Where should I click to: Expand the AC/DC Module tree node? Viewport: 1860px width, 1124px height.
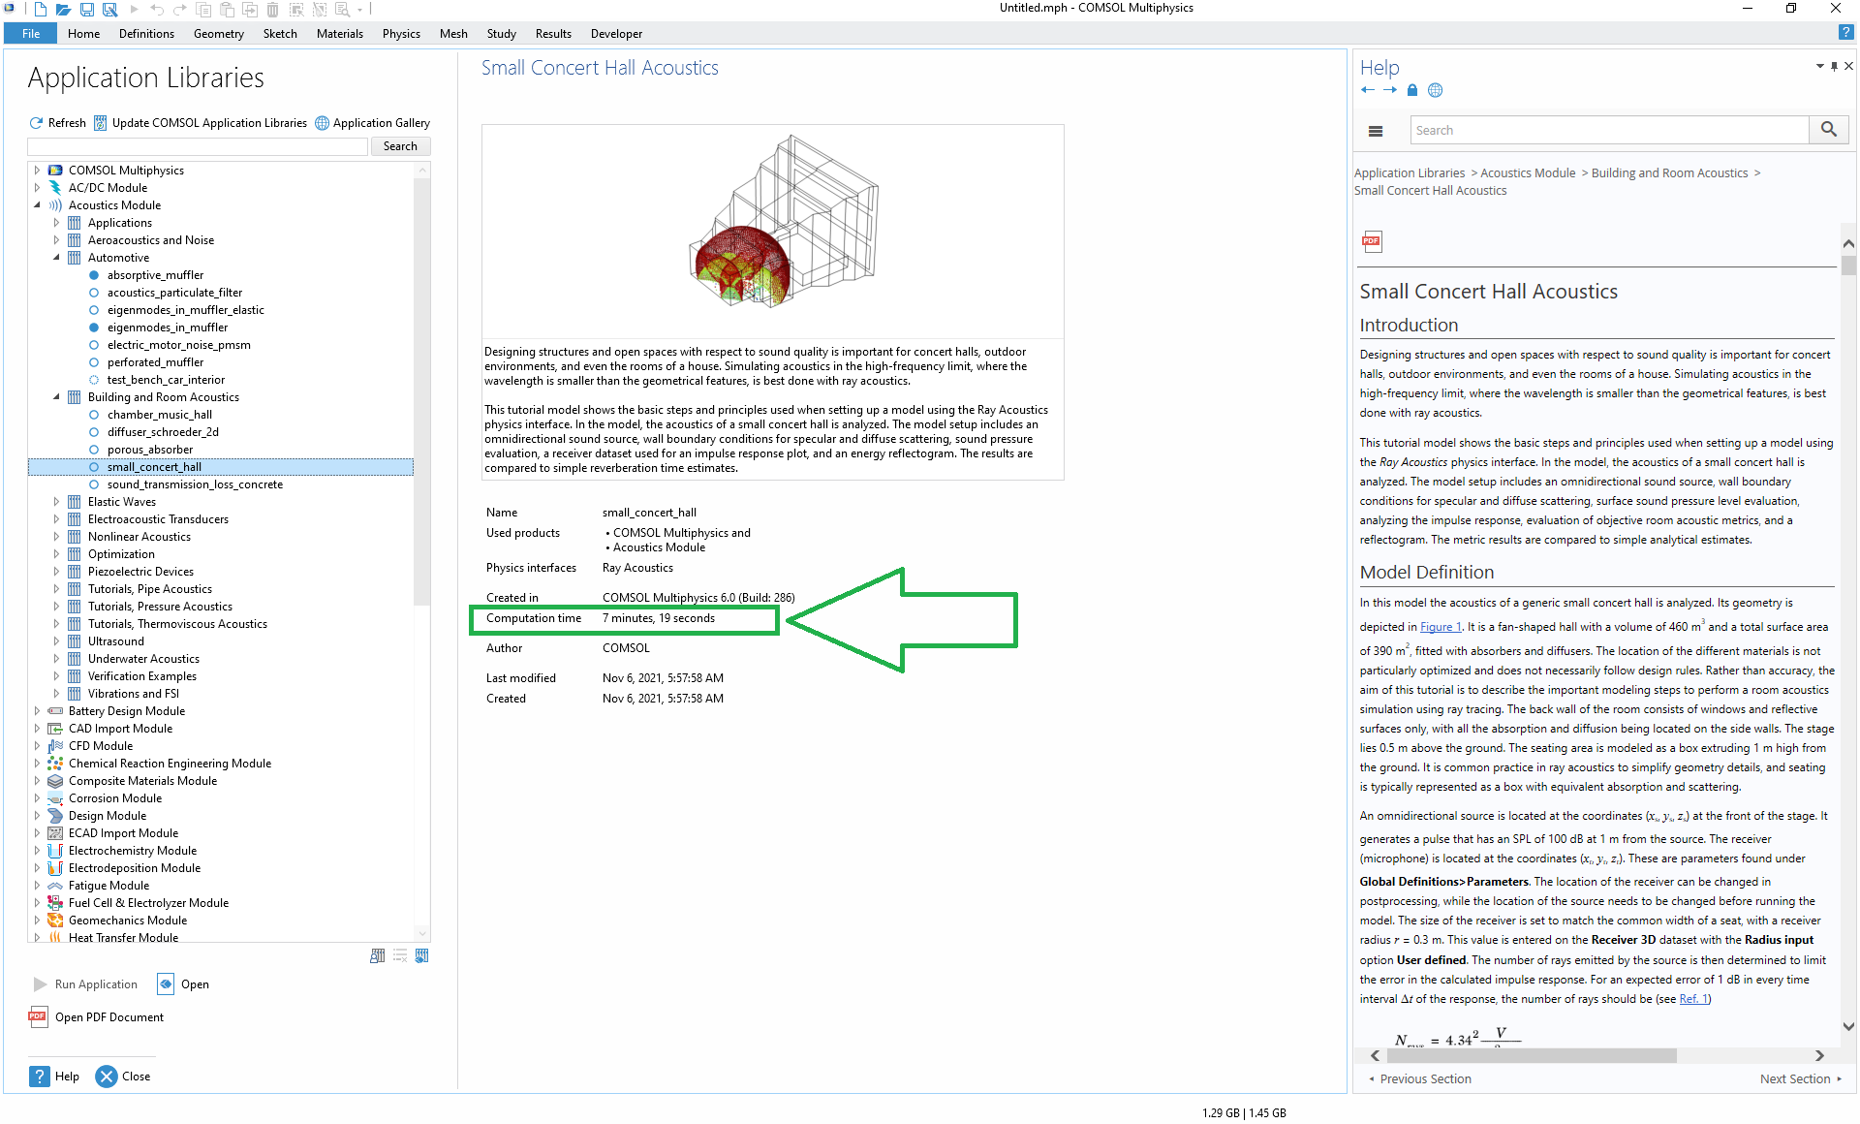(x=38, y=188)
